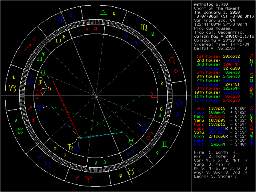This screenshot has width=256, height=192.
Task: Click the yellow house number 10 in the wheel
Action: pyautogui.click(x=58, y=41)
